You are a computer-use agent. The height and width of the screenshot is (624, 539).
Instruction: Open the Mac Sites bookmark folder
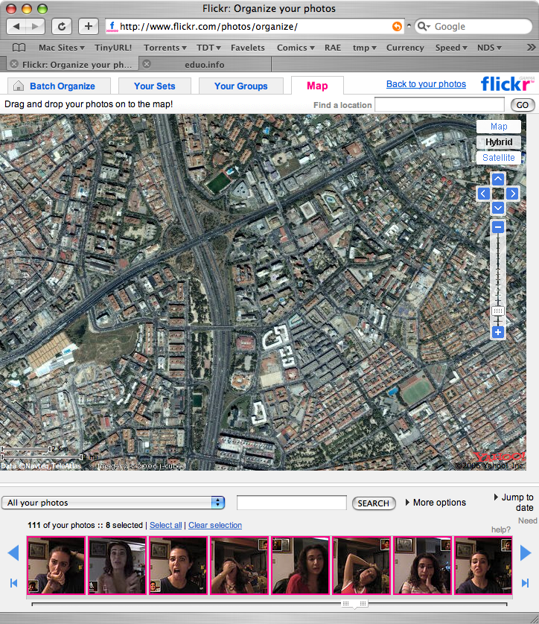(61, 48)
